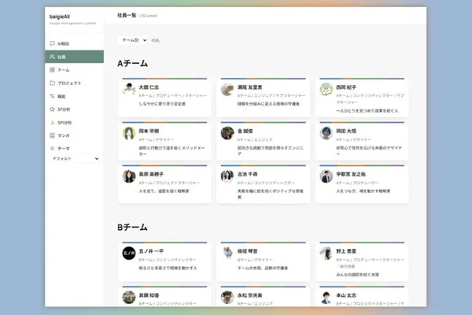
Task: Click the チーム grid icon in sidebar
Action: [x=52, y=69]
